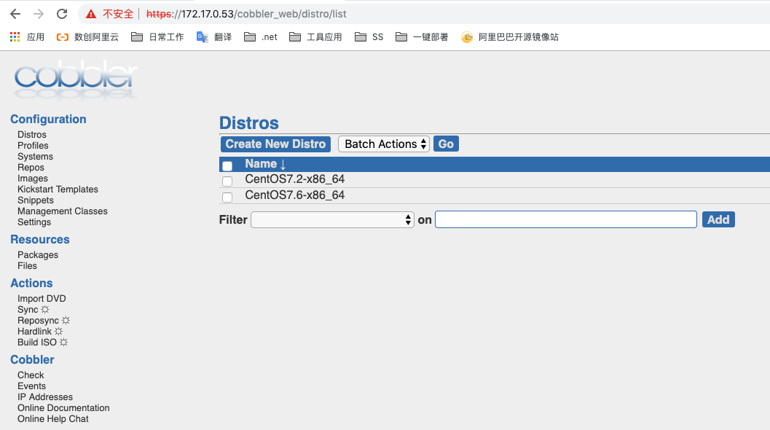Open the 数创阿里云 bookmark
Viewport: 770px width, 430px height.
point(87,36)
